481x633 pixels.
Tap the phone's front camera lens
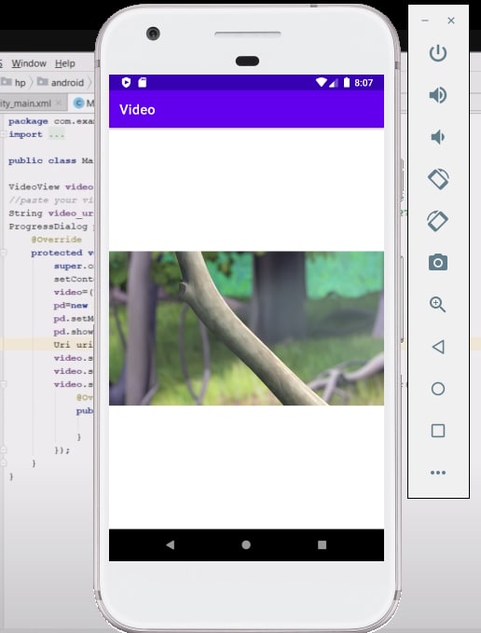[153, 34]
